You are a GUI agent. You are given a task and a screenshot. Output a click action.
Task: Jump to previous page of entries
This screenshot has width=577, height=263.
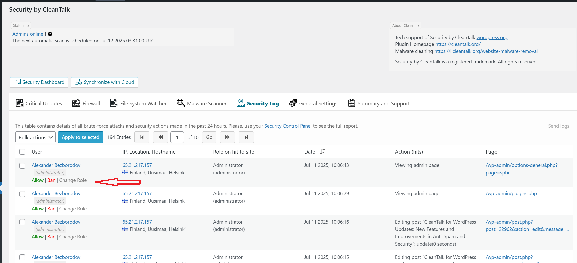click(160, 137)
